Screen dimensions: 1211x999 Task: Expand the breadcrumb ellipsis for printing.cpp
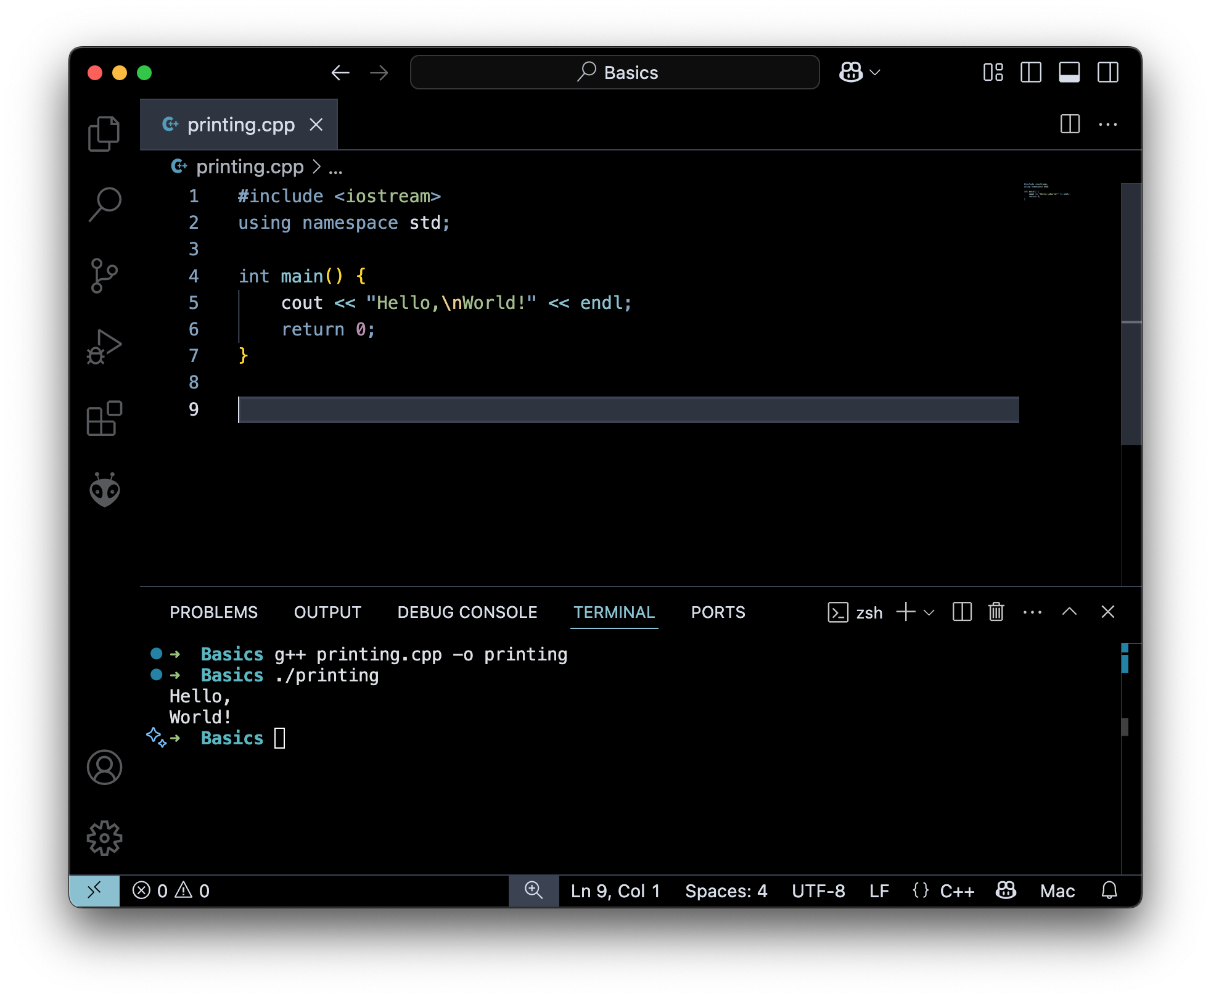[335, 166]
